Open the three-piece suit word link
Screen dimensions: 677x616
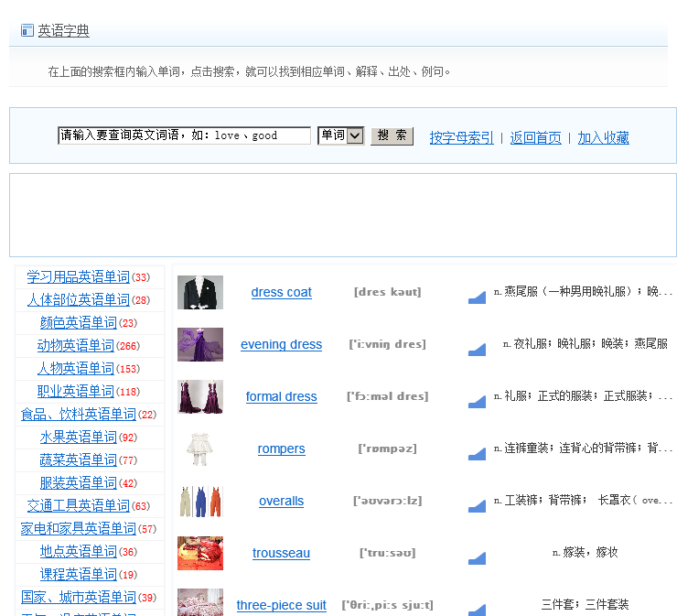point(282,606)
